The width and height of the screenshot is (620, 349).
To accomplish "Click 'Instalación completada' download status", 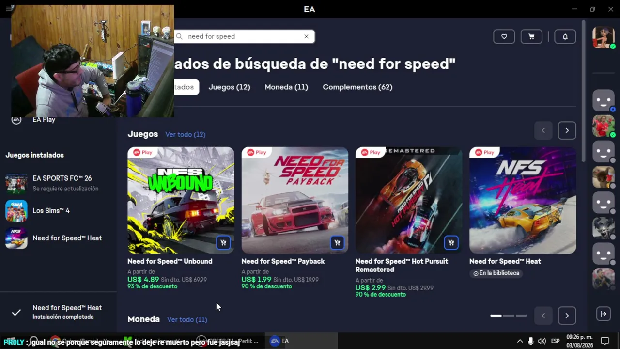I will (x=63, y=317).
